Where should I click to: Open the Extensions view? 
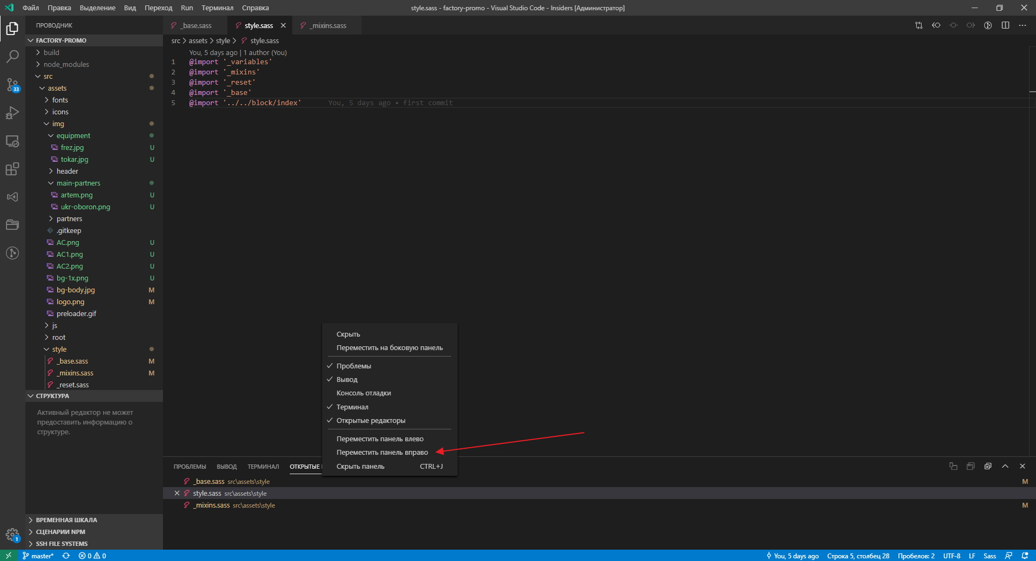[12, 169]
